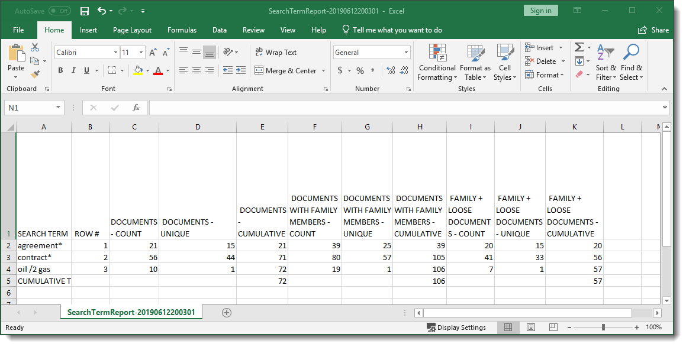Activate the Format Painter brush
The image size is (686, 347).
pyautogui.click(x=35, y=74)
